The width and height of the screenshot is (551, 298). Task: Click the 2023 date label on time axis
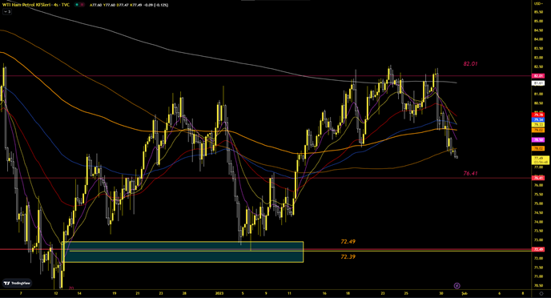tap(219, 293)
